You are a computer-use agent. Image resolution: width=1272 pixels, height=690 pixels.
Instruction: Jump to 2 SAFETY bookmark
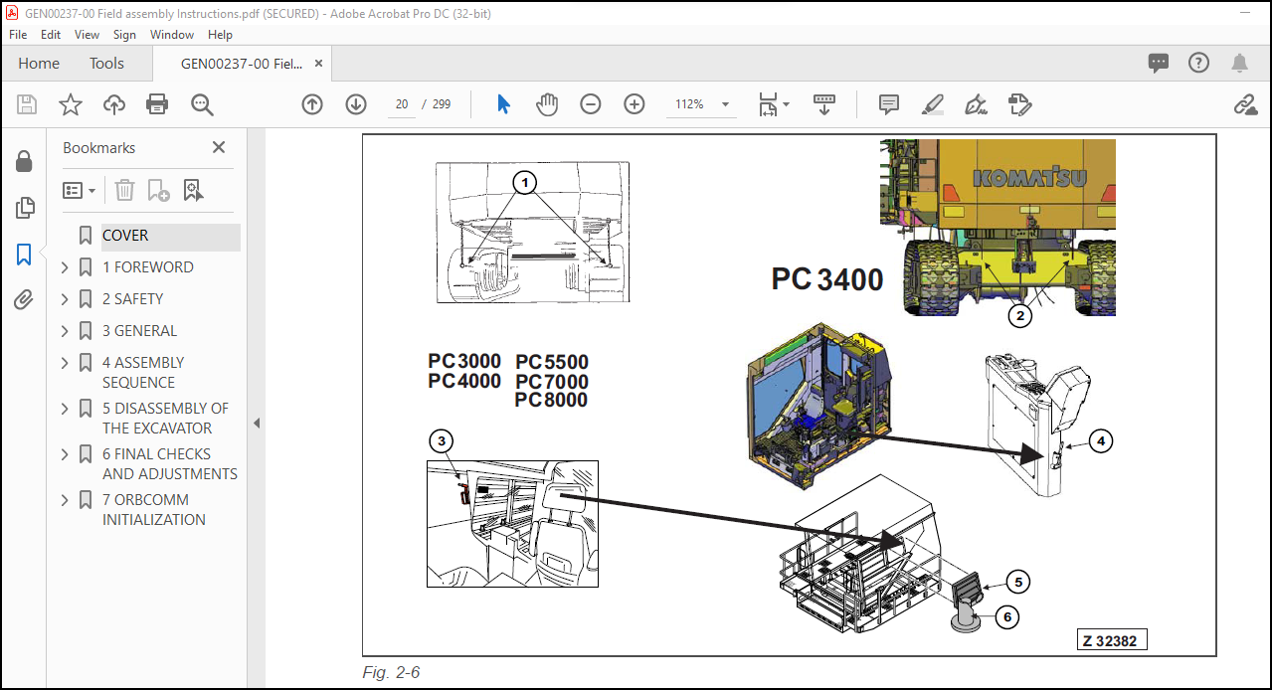(133, 299)
